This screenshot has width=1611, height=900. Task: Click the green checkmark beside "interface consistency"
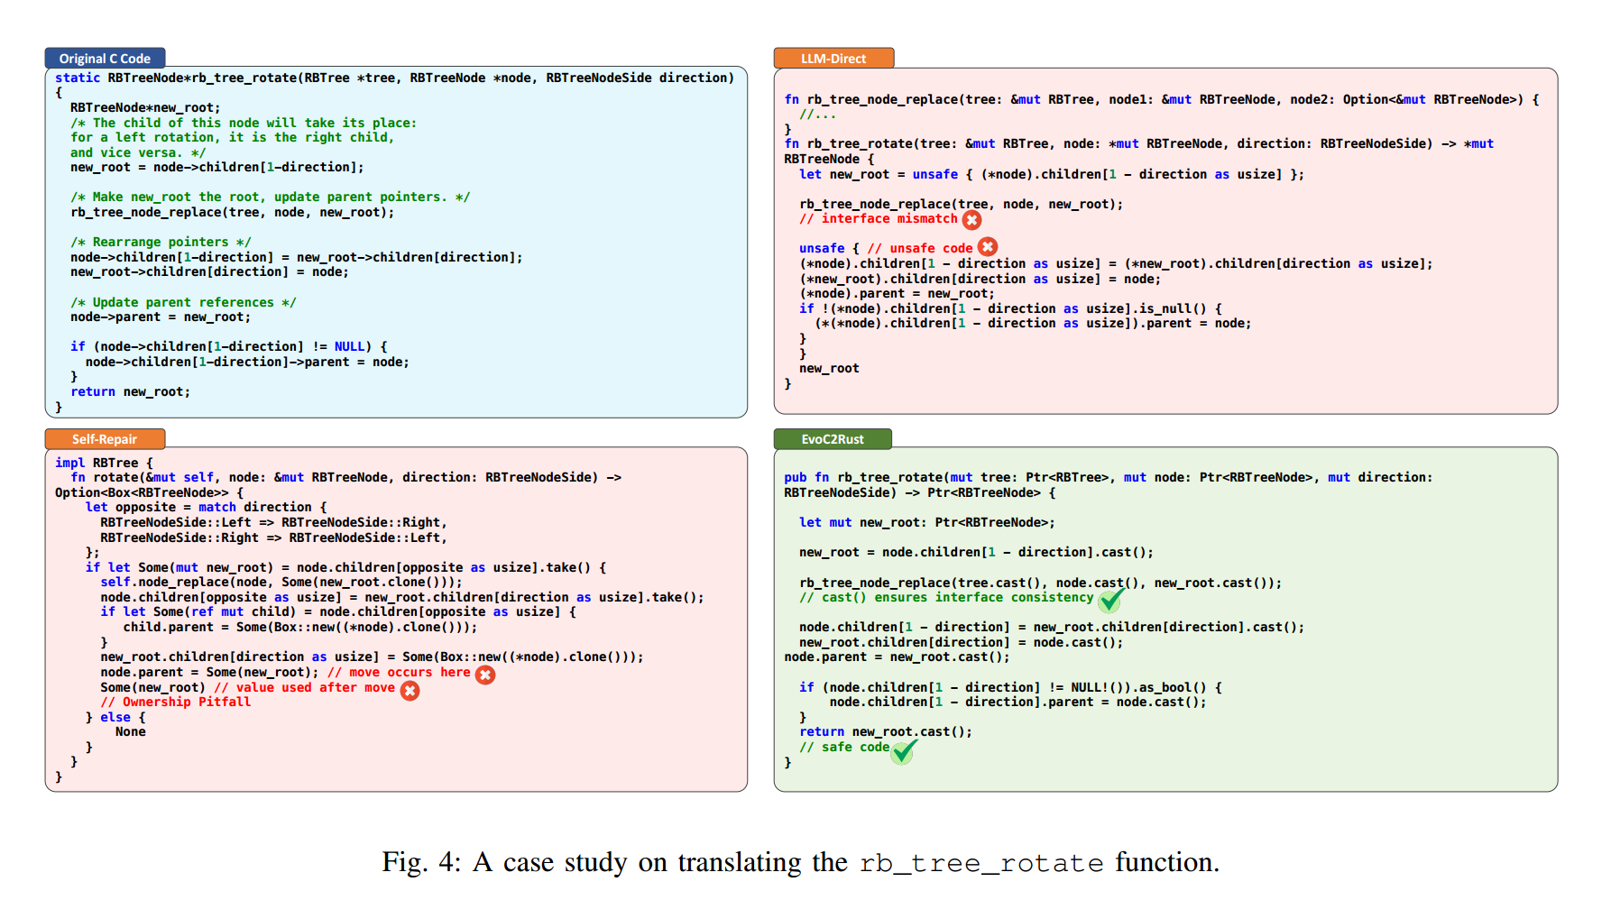pyautogui.click(x=1110, y=599)
